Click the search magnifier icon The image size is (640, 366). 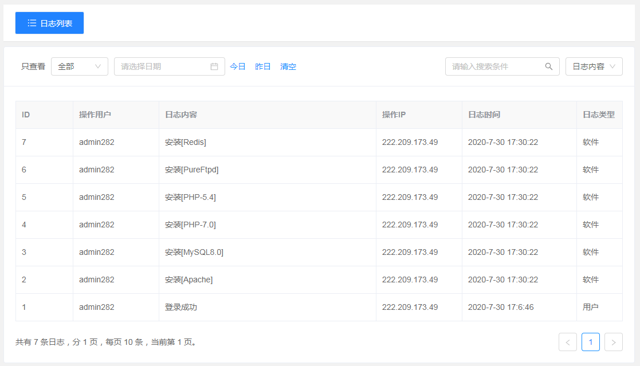point(548,66)
